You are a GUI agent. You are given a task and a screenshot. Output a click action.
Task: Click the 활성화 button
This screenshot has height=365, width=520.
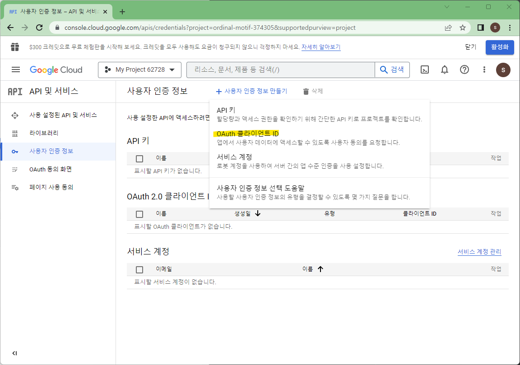click(x=499, y=47)
